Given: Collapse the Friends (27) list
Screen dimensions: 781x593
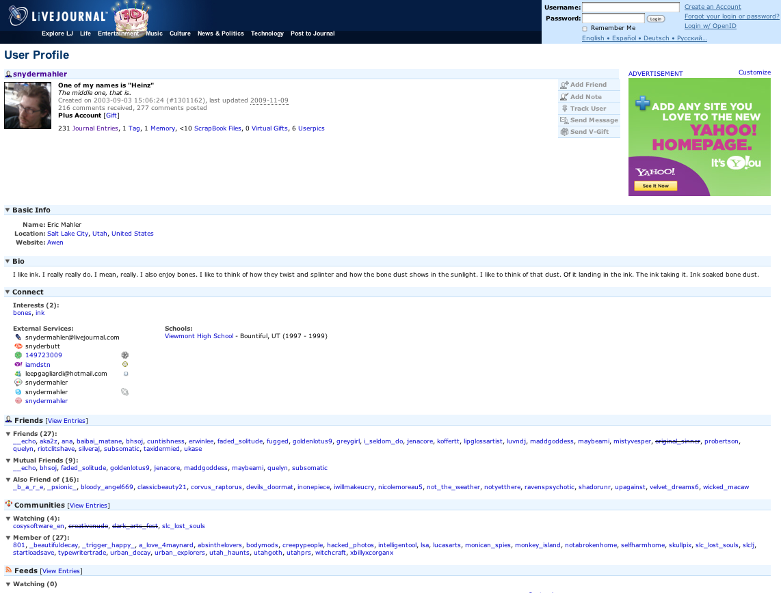Looking at the screenshot, I should 8,434.
